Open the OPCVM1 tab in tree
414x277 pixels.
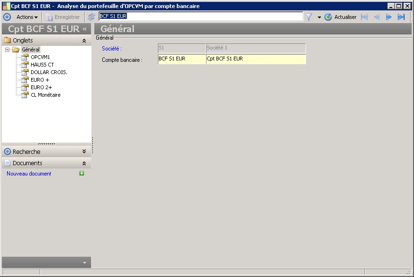[x=40, y=57]
